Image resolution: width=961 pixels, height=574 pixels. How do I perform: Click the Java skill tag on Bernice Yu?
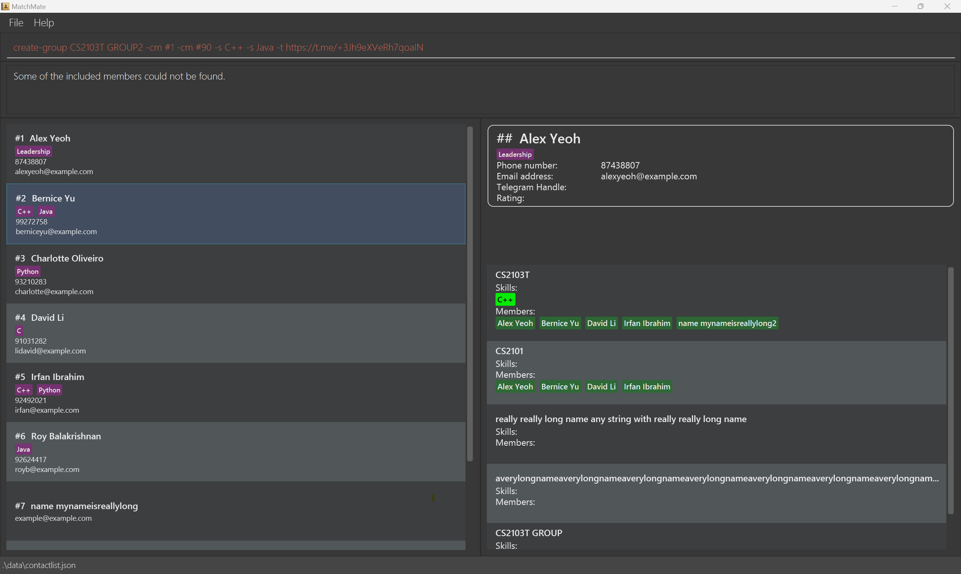point(46,212)
